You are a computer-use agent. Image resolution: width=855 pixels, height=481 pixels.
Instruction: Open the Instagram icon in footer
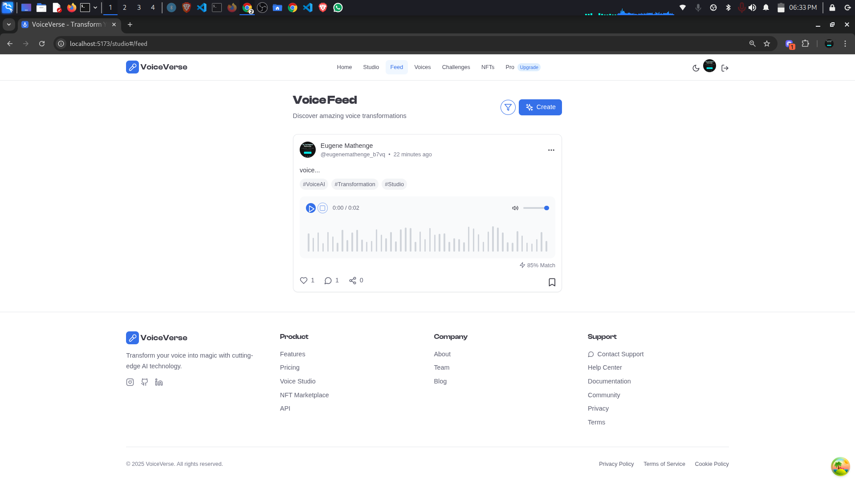pos(130,382)
